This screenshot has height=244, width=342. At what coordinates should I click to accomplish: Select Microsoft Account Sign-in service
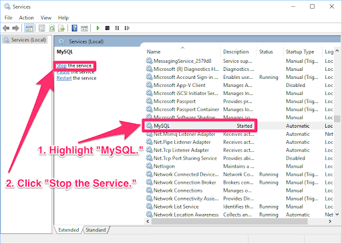tap(239, 77)
